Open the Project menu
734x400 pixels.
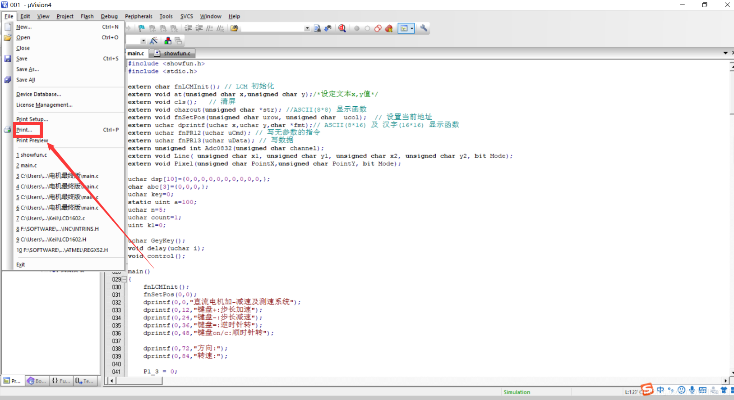pos(65,16)
